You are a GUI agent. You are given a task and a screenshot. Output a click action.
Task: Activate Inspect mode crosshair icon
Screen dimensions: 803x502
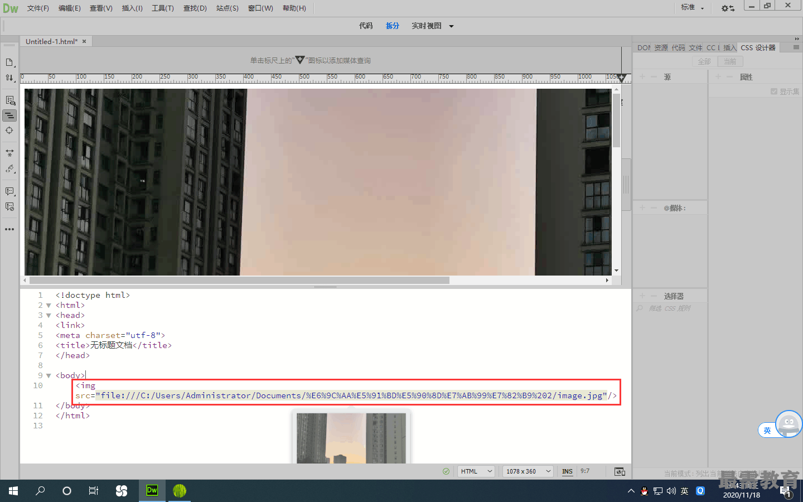9,131
